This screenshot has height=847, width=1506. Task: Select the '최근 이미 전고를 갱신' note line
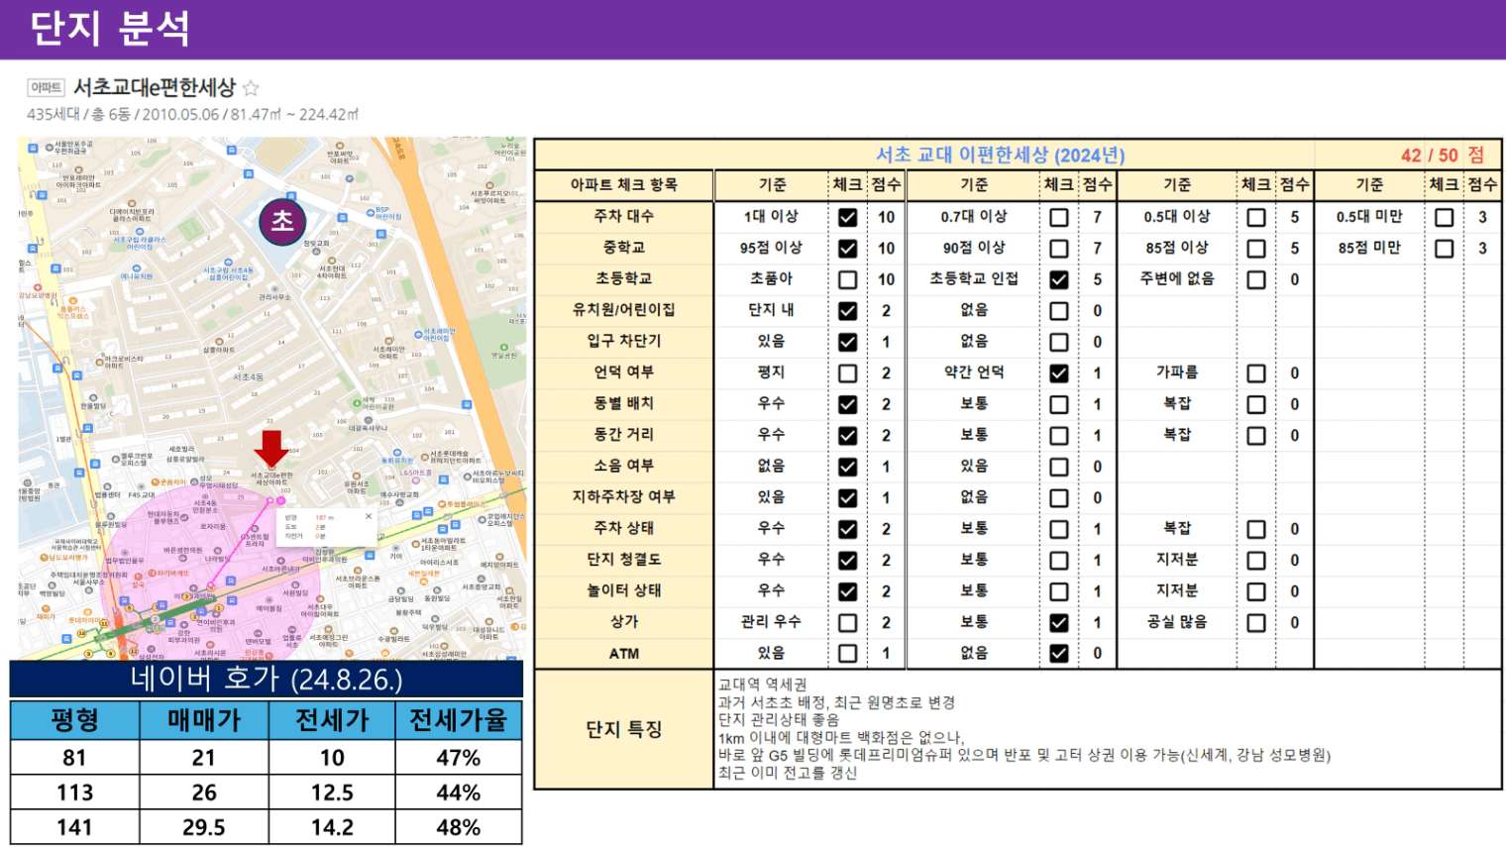[788, 773]
